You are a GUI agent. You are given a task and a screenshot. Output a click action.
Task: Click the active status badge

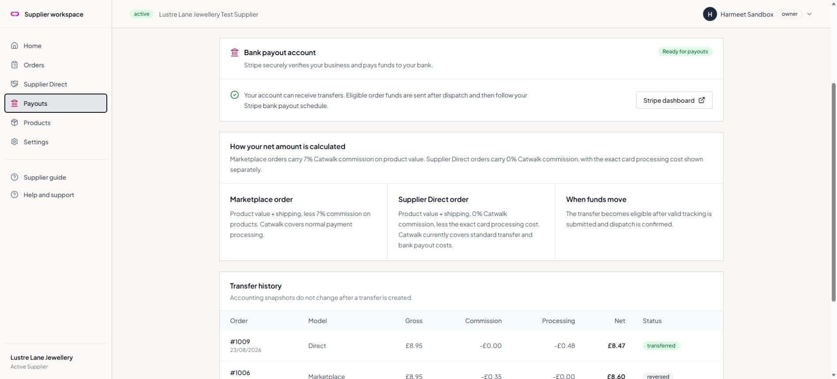coord(142,14)
